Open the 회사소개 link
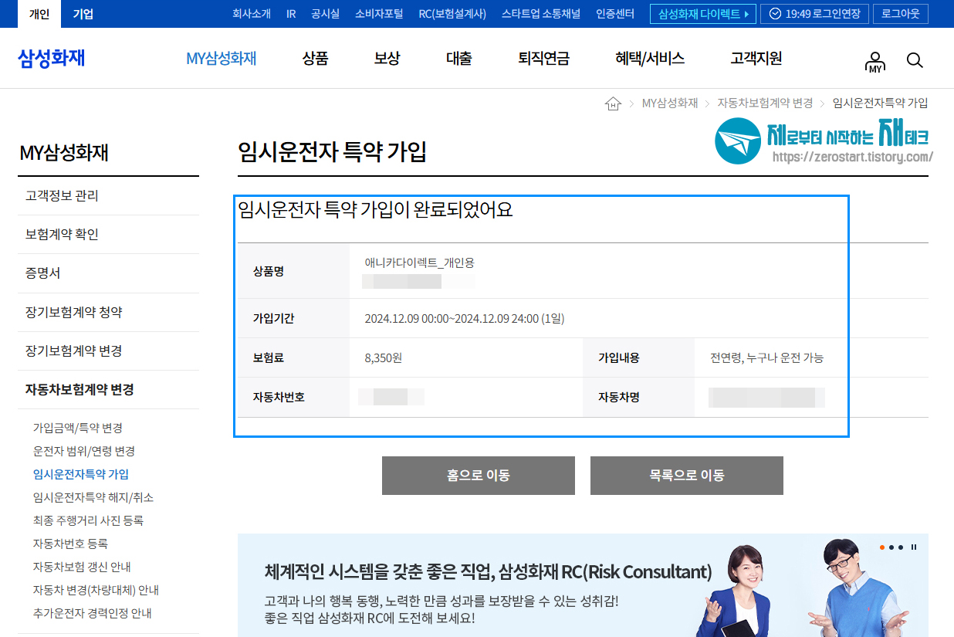 coord(252,14)
